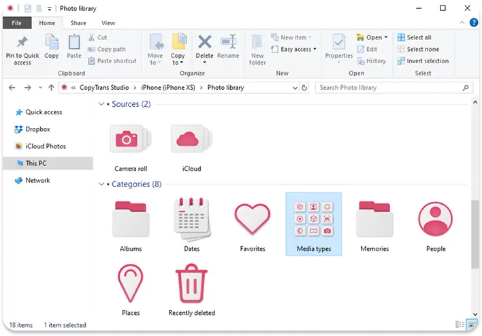Image resolution: width=482 pixels, height=336 pixels.
Task: Open the File menu
Action: coord(16,23)
